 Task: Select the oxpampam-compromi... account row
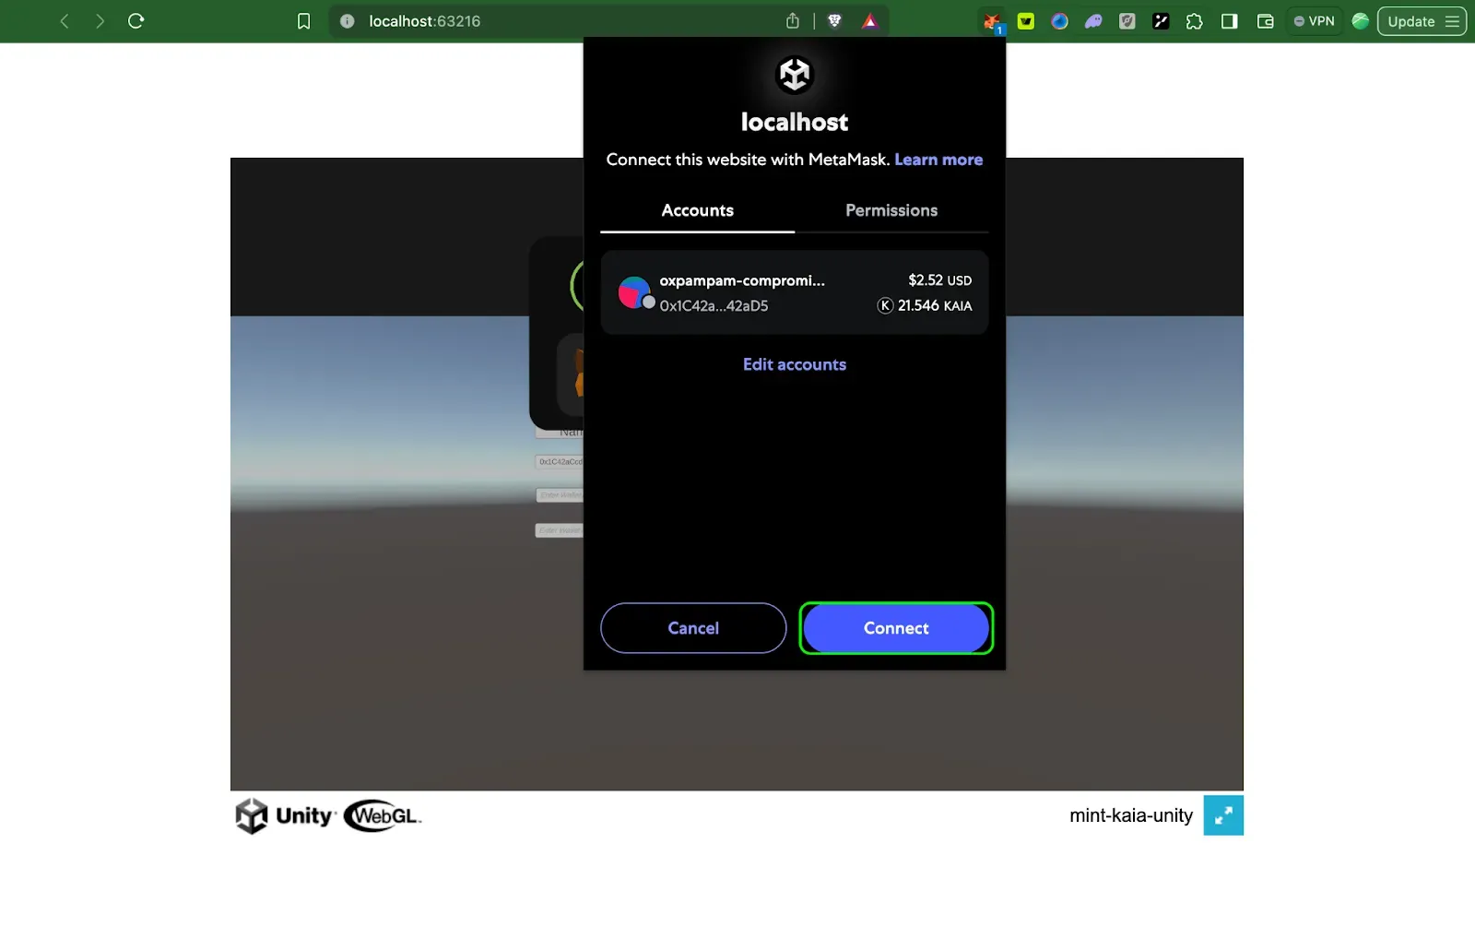(x=794, y=292)
